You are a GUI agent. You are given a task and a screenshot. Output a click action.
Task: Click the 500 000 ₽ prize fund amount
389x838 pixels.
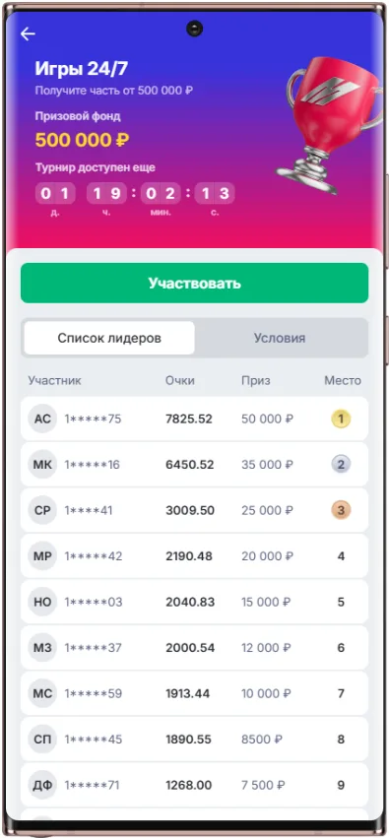pyautogui.click(x=83, y=140)
